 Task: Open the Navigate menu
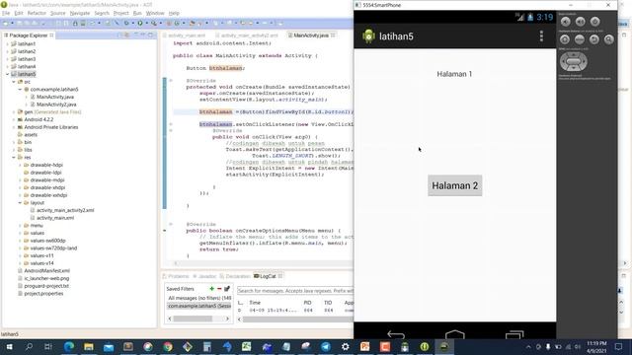(x=80, y=13)
